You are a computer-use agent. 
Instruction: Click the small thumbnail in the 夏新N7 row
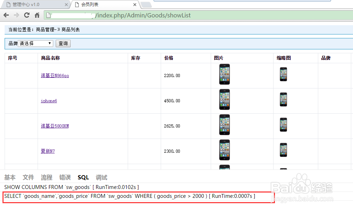pyautogui.click(x=283, y=150)
